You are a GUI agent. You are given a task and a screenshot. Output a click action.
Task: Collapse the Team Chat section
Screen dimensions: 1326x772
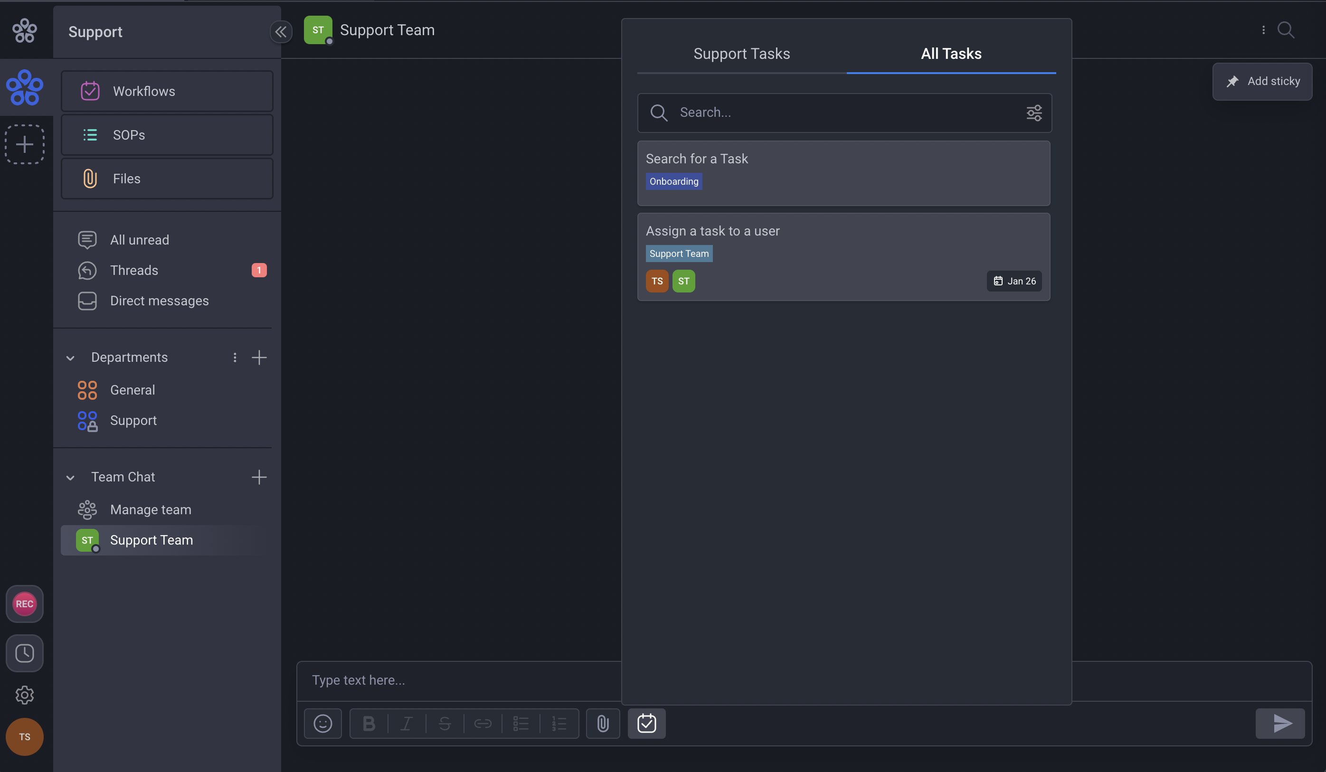tap(70, 478)
